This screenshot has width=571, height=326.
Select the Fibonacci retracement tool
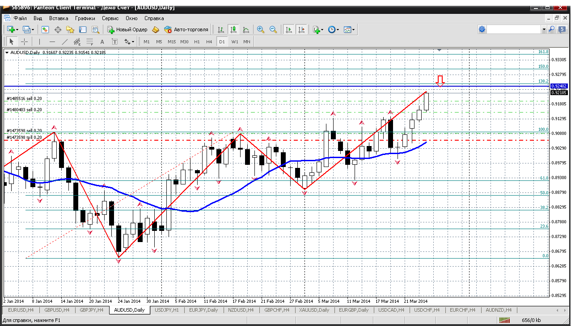click(x=90, y=42)
